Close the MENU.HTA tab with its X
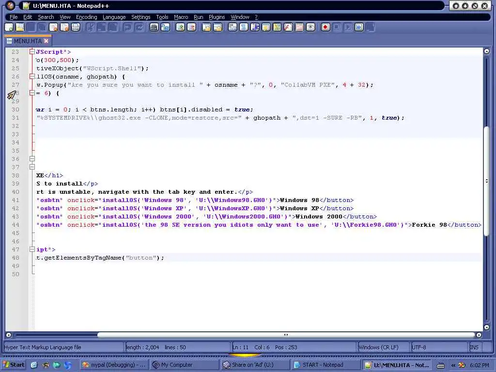Viewport: 496px width, 372px height. (x=46, y=41)
